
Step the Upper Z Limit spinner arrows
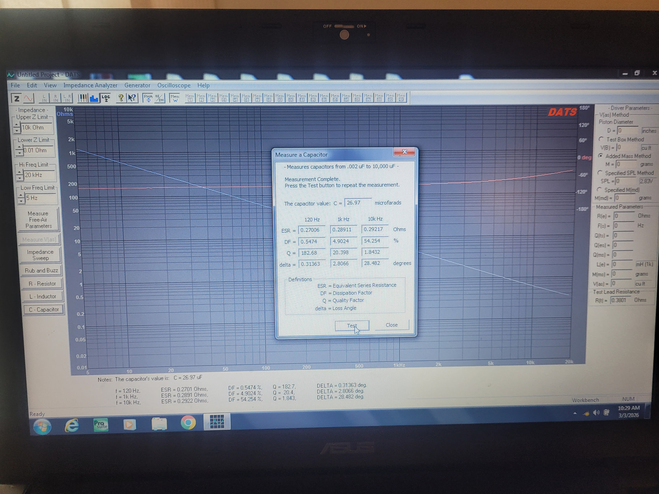(17, 128)
